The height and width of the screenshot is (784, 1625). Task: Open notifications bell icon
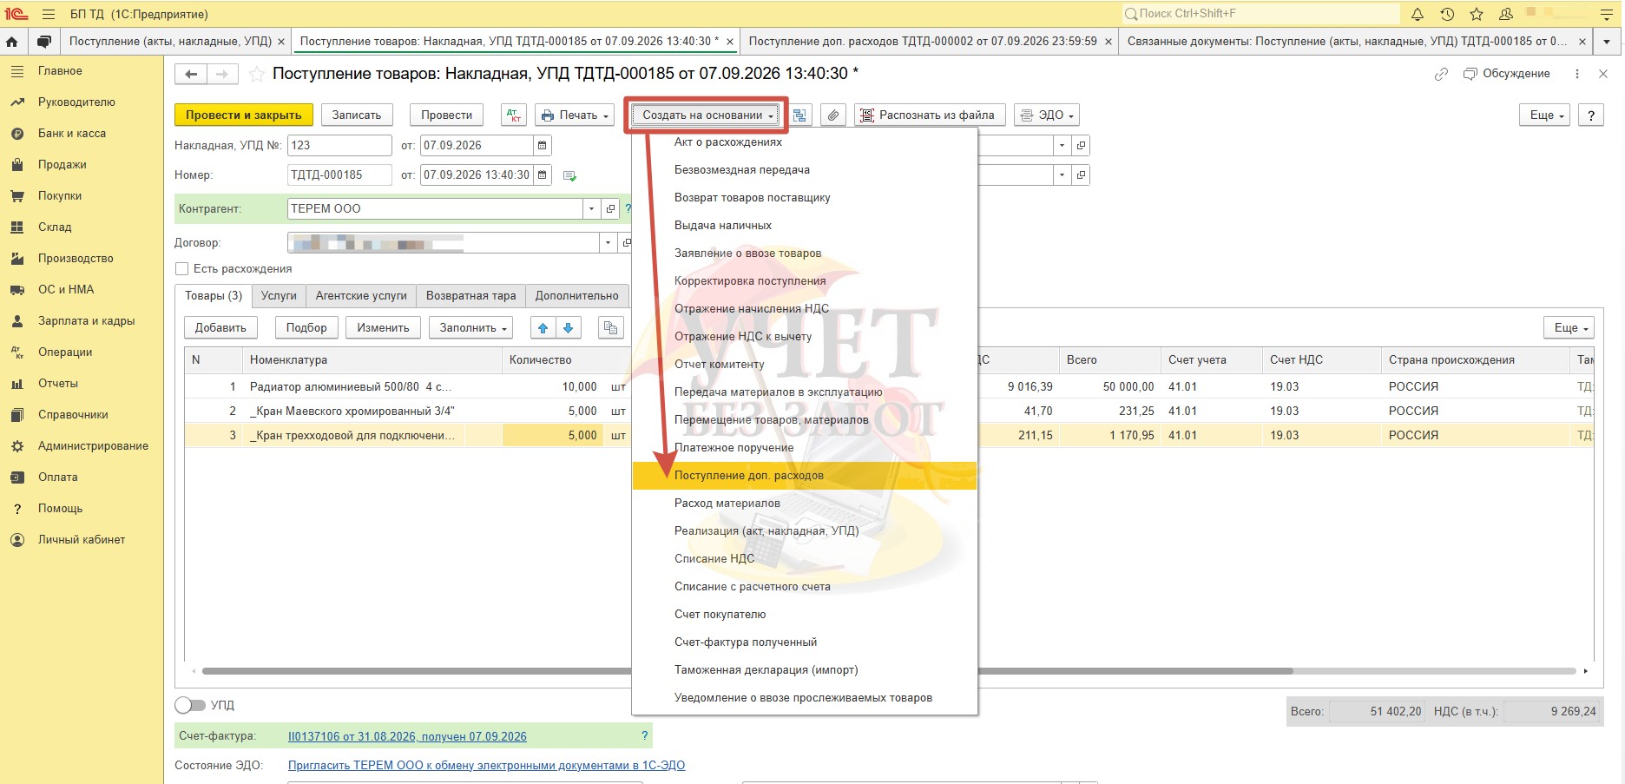click(x=1418, y=14)
